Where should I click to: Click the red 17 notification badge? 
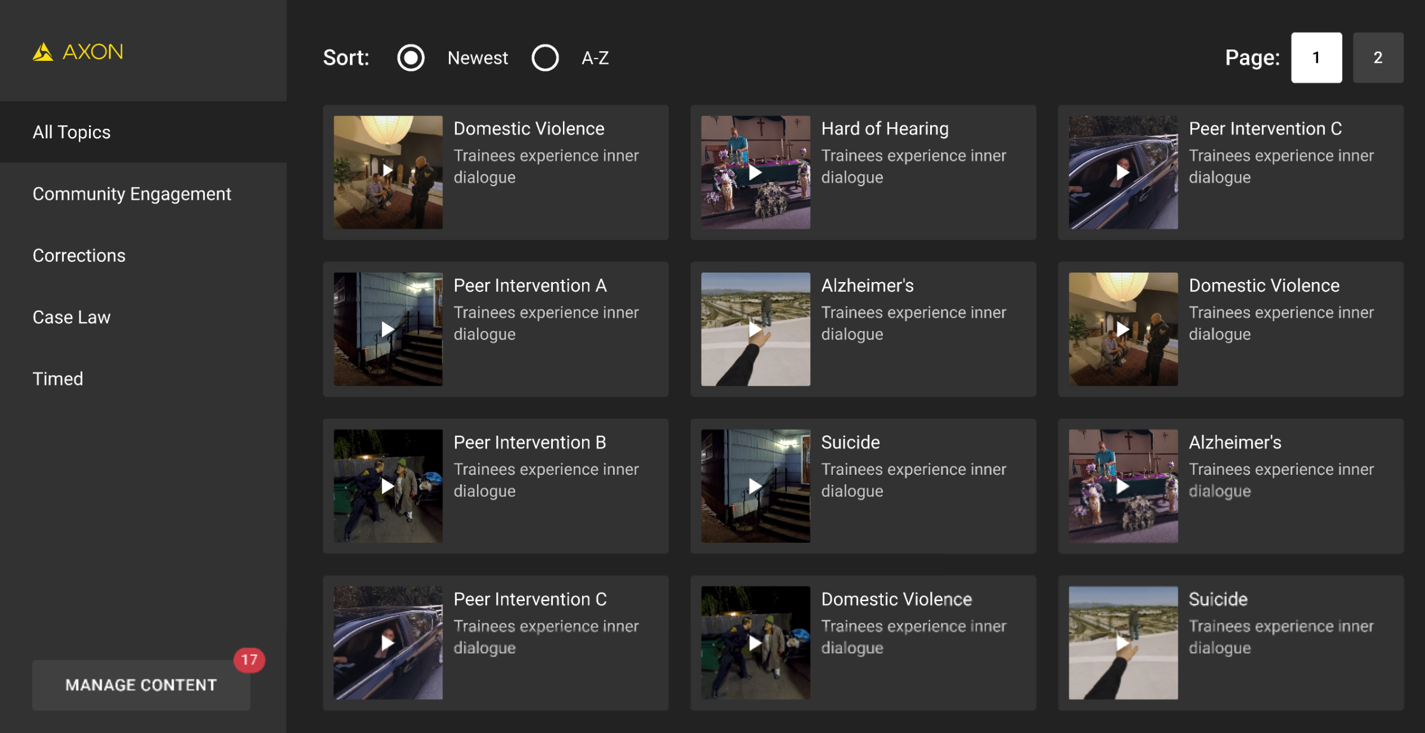click(249, 660)
